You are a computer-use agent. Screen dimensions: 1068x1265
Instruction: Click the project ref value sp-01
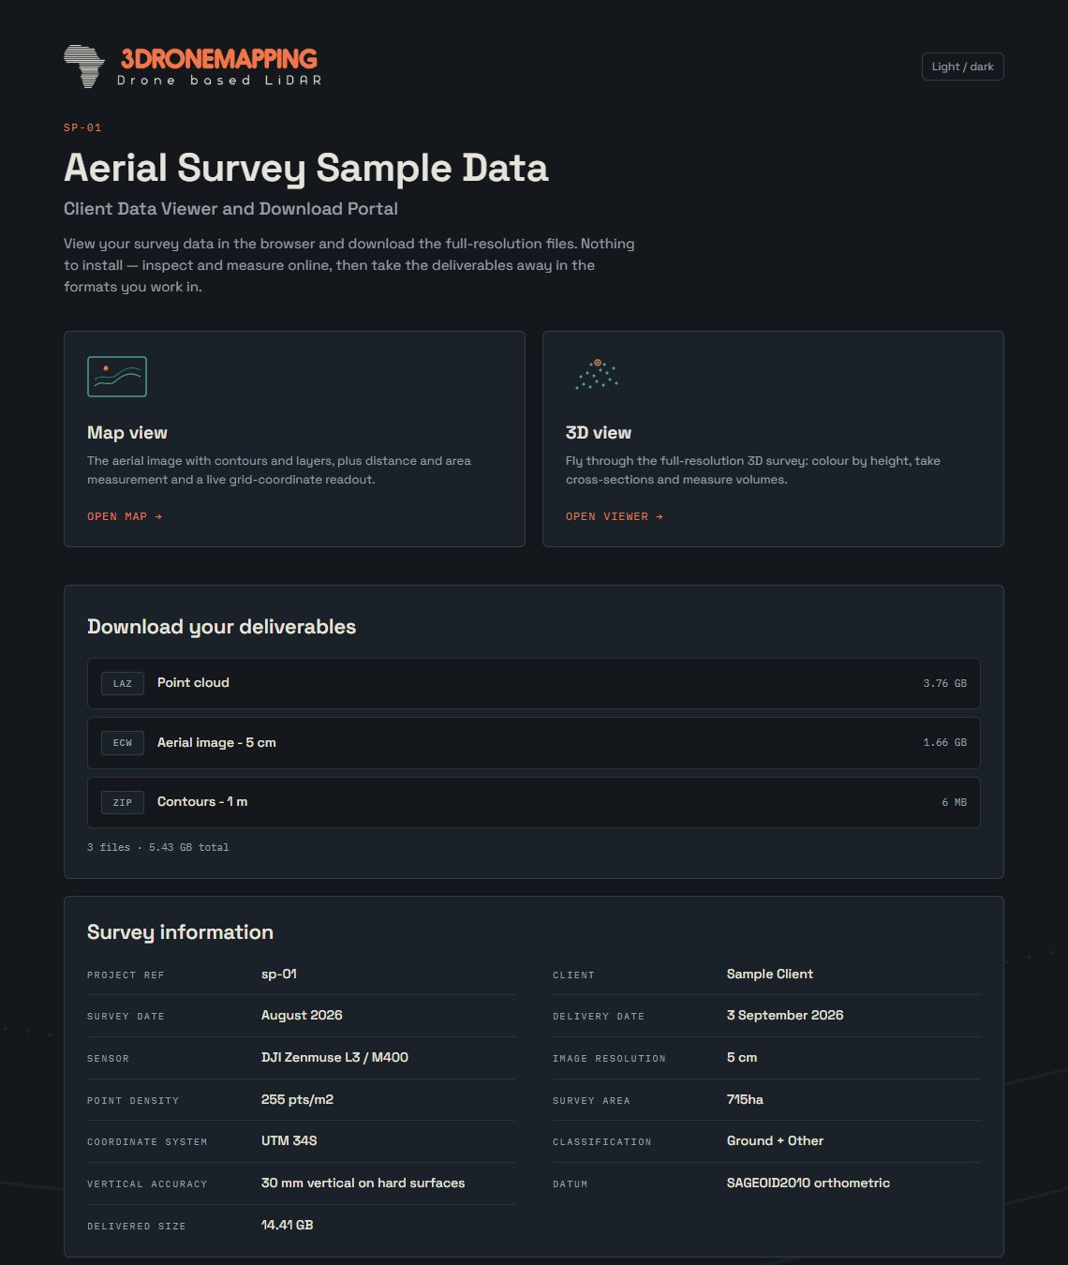(279, 975)
